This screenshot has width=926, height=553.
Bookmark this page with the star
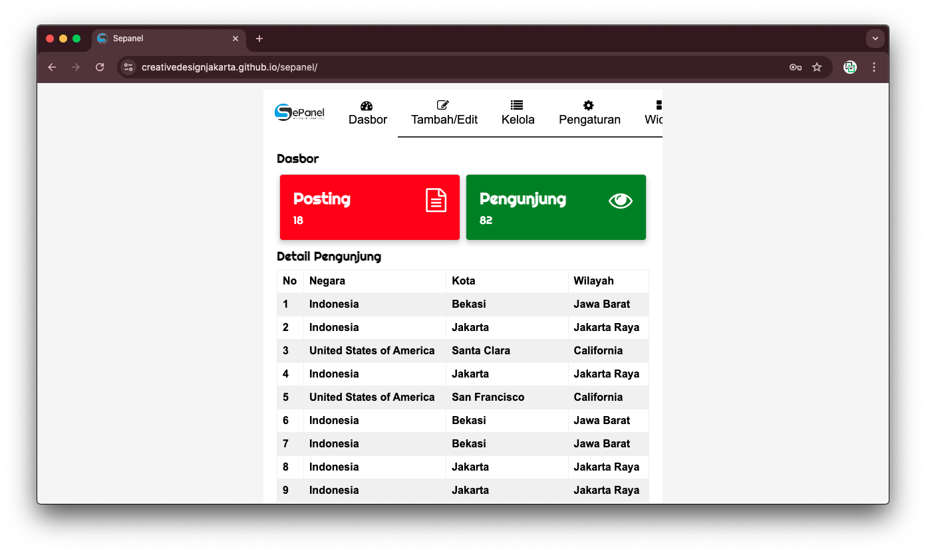click(x=817, y=67)
